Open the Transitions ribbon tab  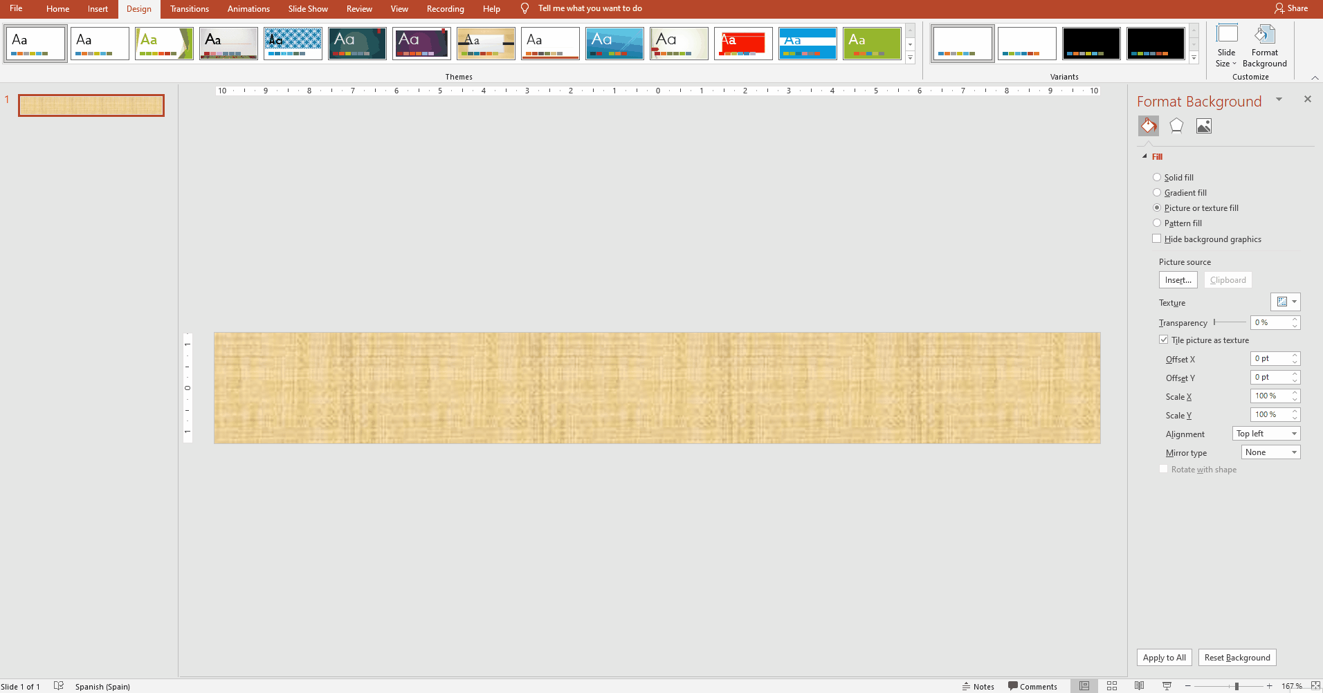(189, 9)
